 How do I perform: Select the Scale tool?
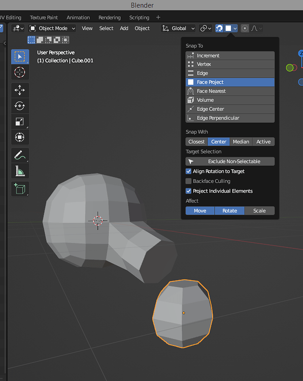coord(20,121)
